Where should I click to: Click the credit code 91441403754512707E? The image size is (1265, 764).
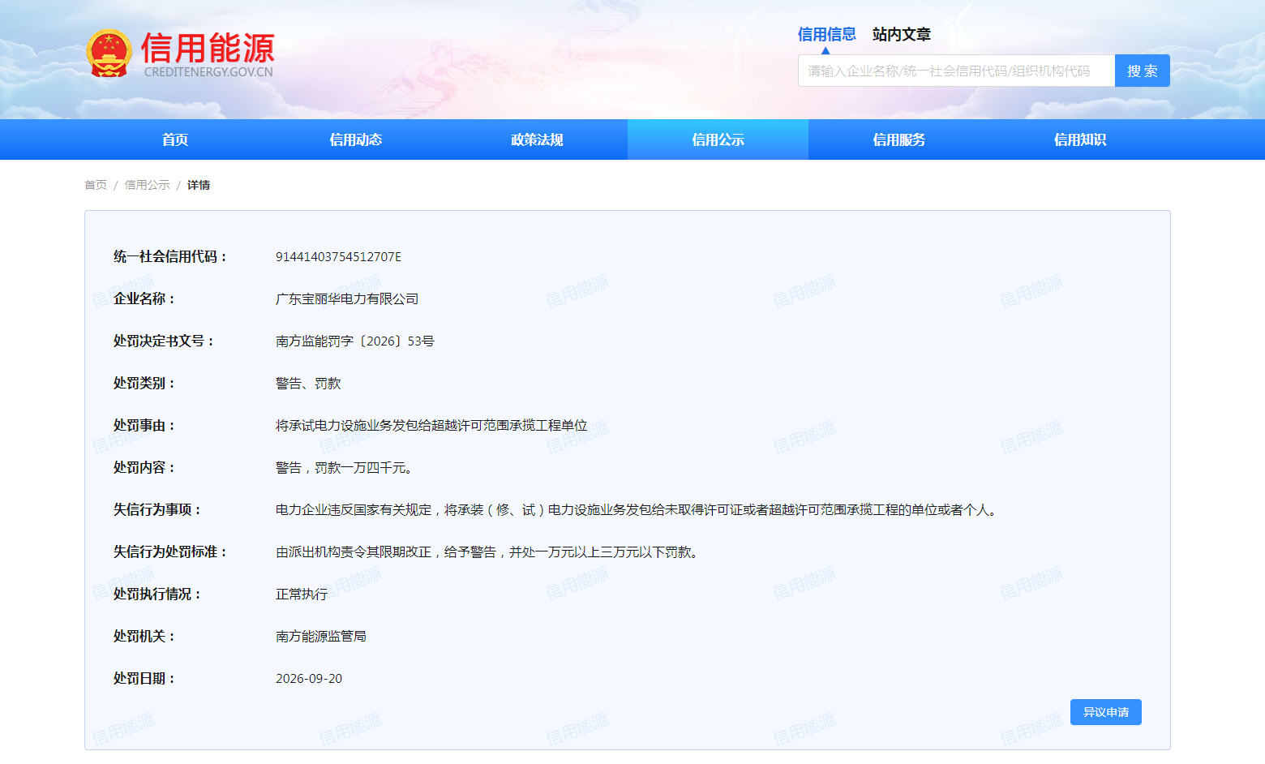click(x=338, y=256)
